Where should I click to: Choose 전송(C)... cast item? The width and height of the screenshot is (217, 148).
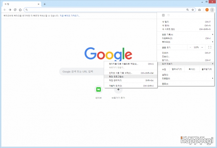tap(186, 57)
